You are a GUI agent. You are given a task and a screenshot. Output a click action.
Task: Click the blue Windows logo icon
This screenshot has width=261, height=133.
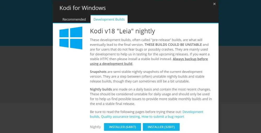[71, 38]
